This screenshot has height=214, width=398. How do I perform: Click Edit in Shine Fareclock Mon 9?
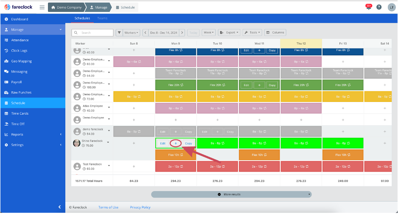pyautogui.click(x=163, y=143)
